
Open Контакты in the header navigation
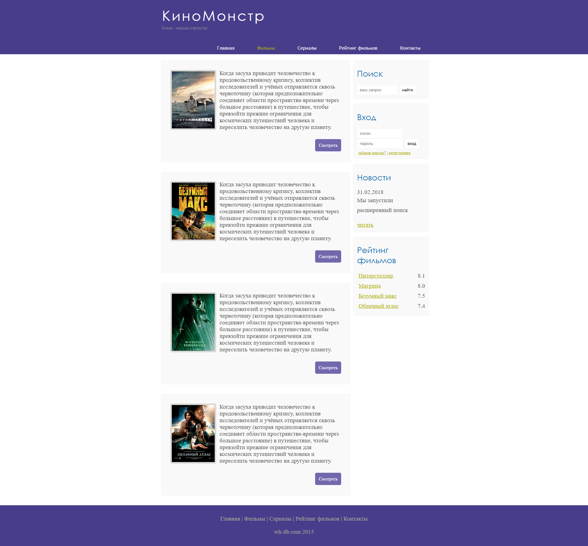(410, 48)
